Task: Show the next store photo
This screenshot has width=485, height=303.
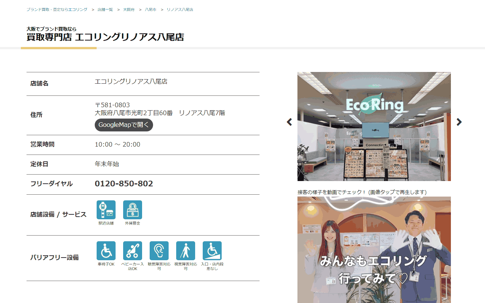Action: [459, 122]
